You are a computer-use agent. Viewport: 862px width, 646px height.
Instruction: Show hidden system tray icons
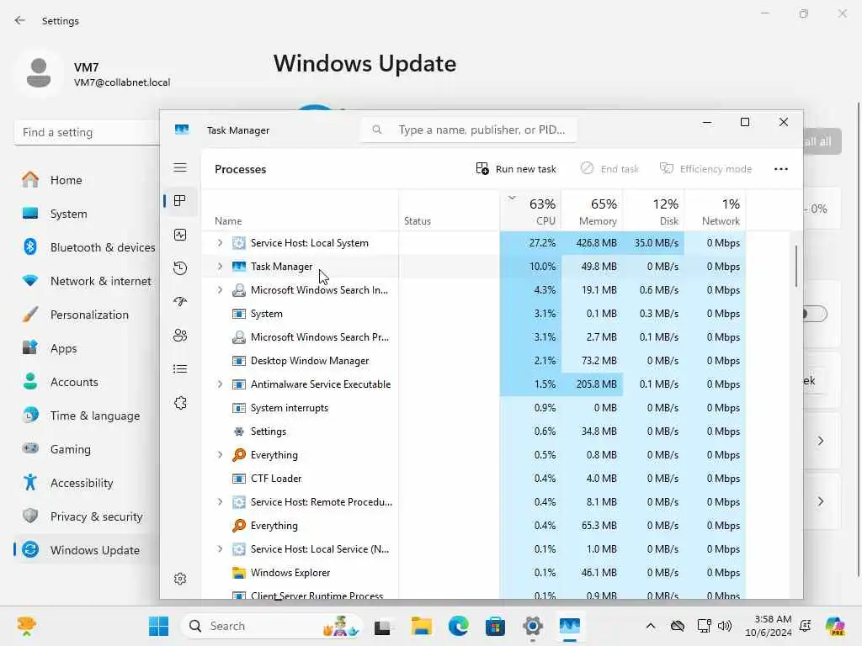(651, 626)
